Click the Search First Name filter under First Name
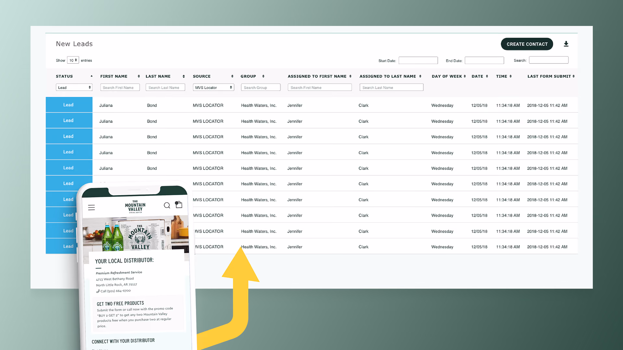 click(120, 87)
